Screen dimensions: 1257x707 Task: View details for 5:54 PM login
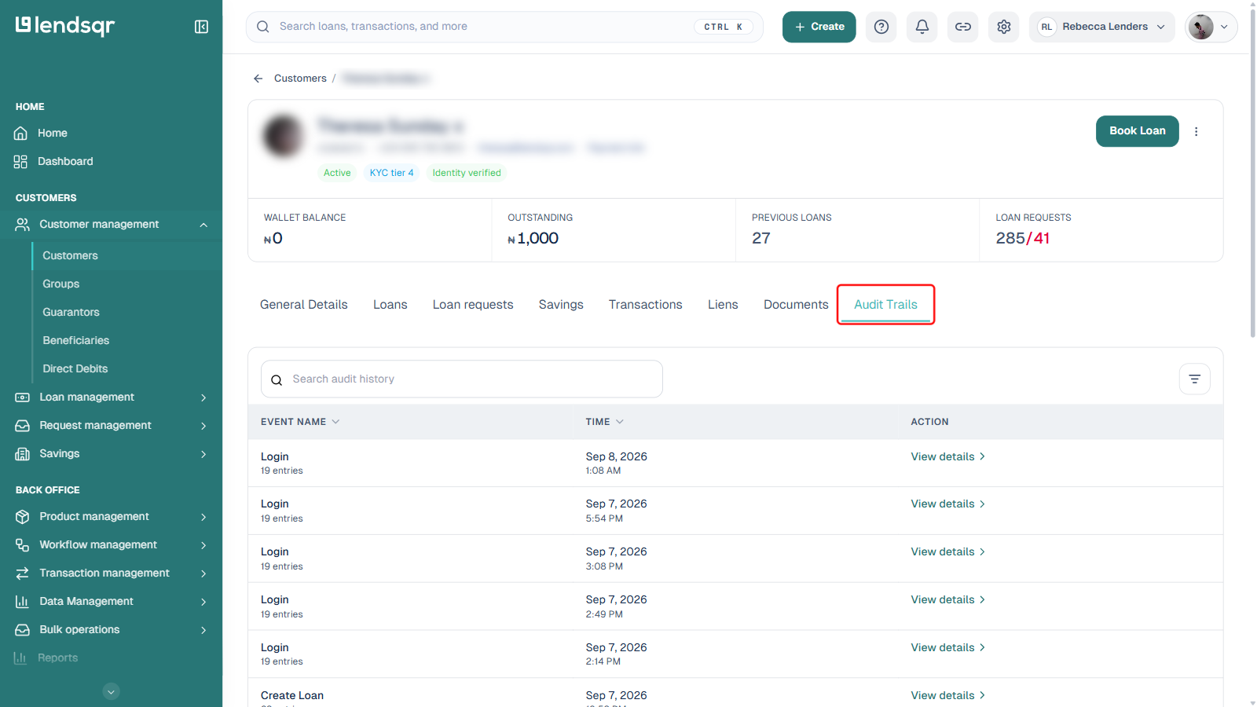click(x=947, y=504)
